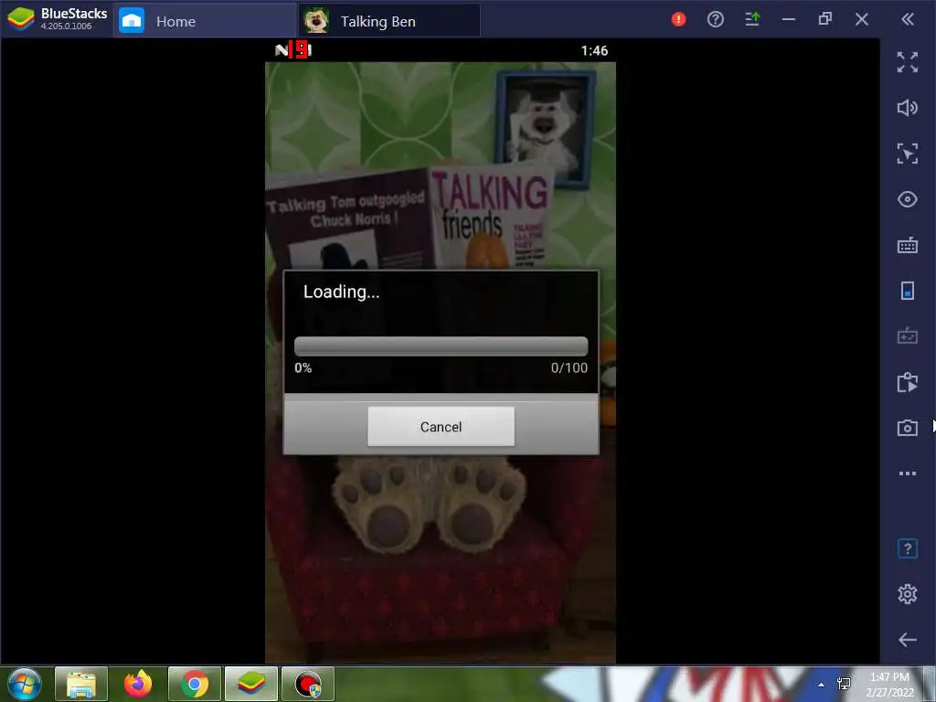
Task: Open the BlueStacks help question mark icon
Action: pos(715,20)
